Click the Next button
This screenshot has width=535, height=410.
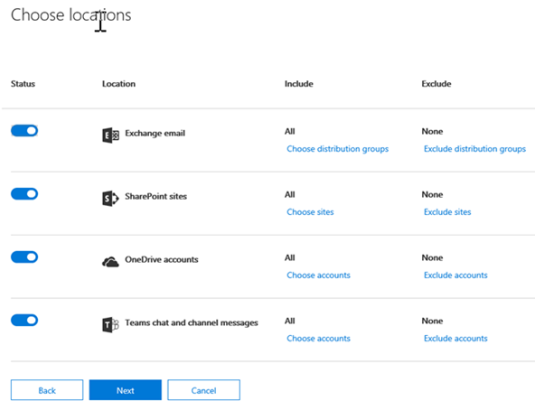pos(126,390)
